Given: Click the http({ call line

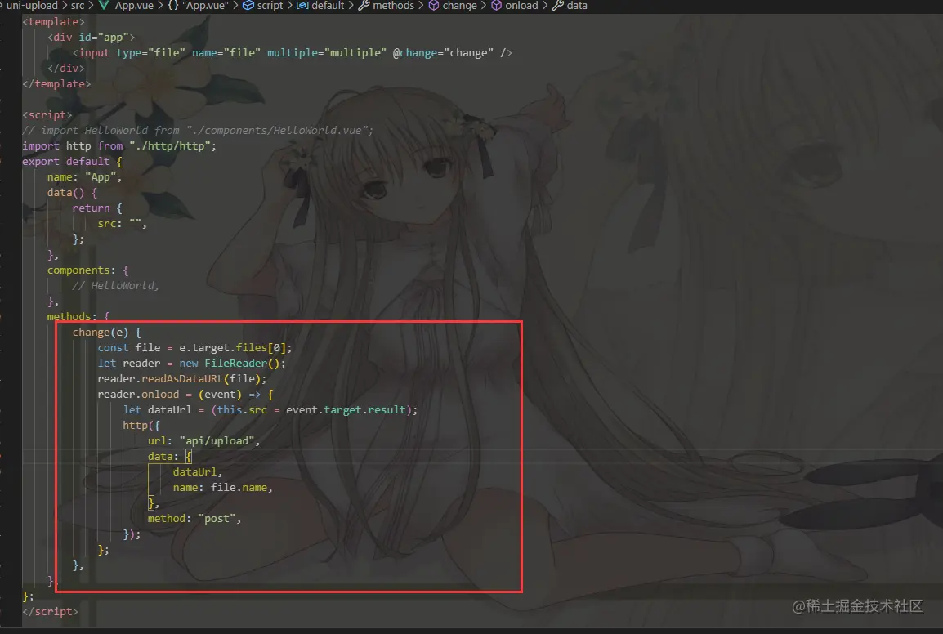Looking at the screenshot, I should tap(141, 426).
